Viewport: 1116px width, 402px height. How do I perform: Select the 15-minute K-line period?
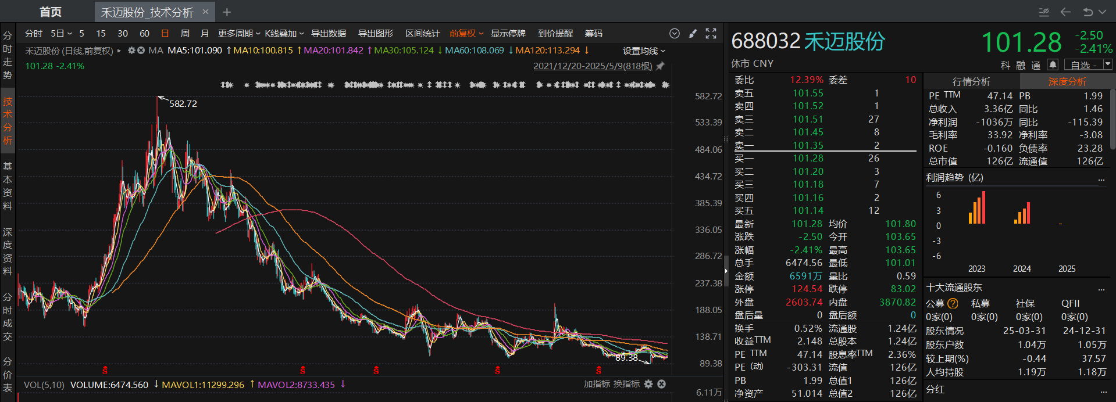click(x=101, y=34)
